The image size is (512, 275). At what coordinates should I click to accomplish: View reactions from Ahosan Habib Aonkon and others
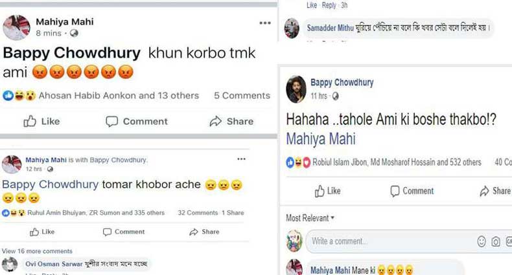tap(119, 95)
